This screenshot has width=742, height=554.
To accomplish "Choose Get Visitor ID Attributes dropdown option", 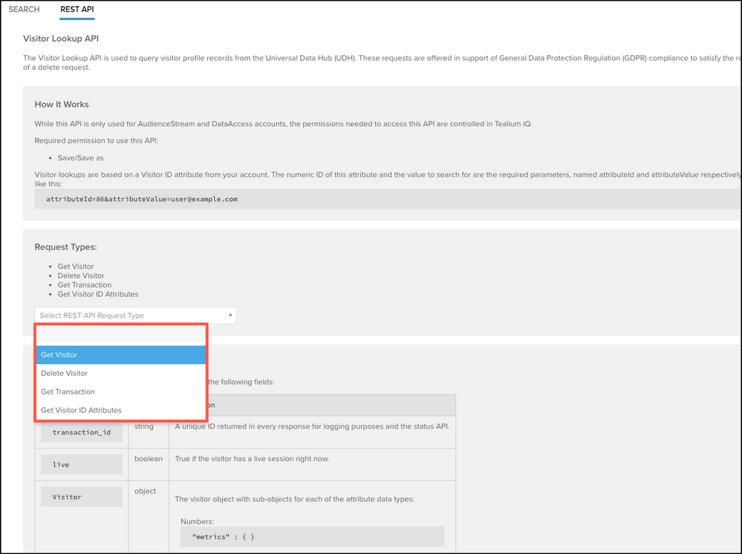I will [x=121, y=410].
